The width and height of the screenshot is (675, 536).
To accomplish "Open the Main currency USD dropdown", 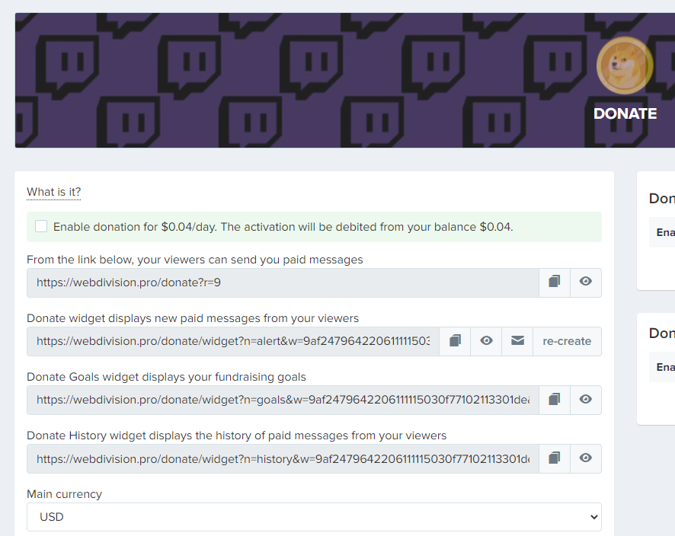I will [314, 517].
